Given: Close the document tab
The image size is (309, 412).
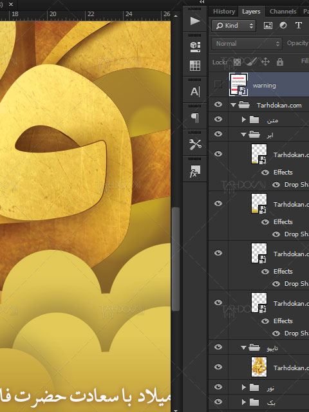Looking at the screenshot, I should point(11,5).
